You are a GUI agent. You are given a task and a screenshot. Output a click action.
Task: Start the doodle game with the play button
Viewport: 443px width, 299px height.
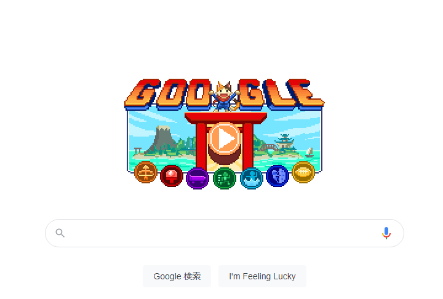225,139
